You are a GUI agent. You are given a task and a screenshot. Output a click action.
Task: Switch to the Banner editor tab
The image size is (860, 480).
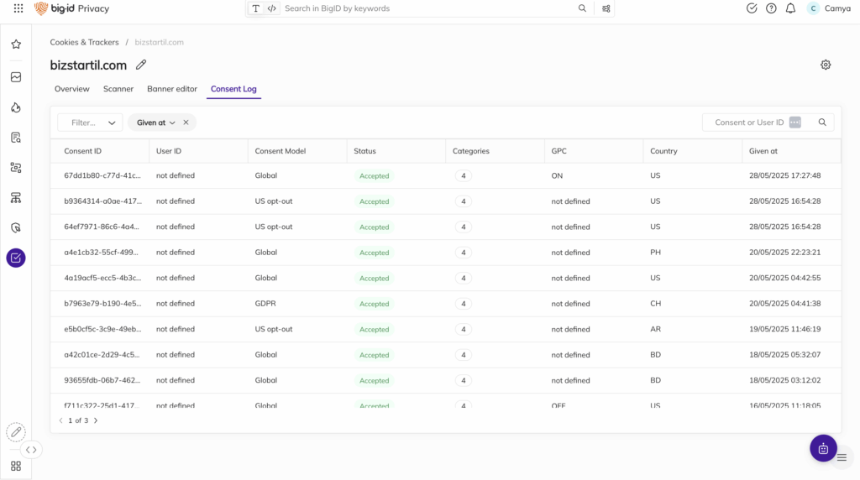[x=172, y=89]
